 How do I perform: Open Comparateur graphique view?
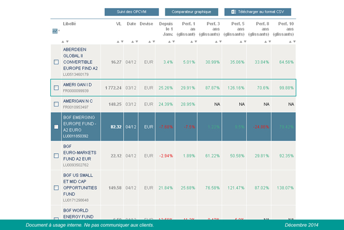[191, 11]
